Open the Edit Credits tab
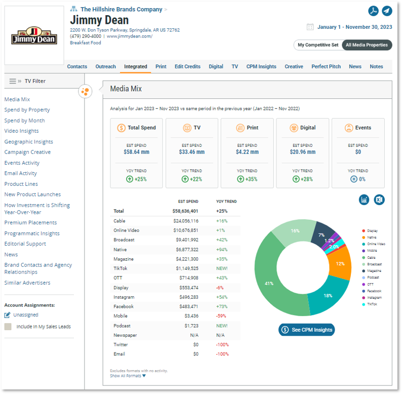The image size is (402, 394). click(x=187, y=66)
